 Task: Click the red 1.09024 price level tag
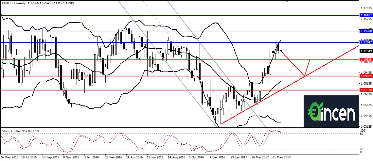365,76
